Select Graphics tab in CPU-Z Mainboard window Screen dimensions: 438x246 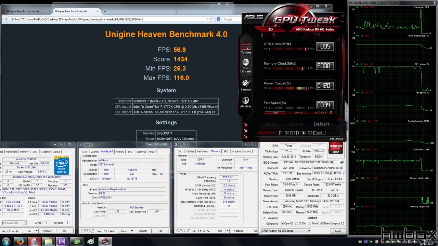tap(141, 152)
